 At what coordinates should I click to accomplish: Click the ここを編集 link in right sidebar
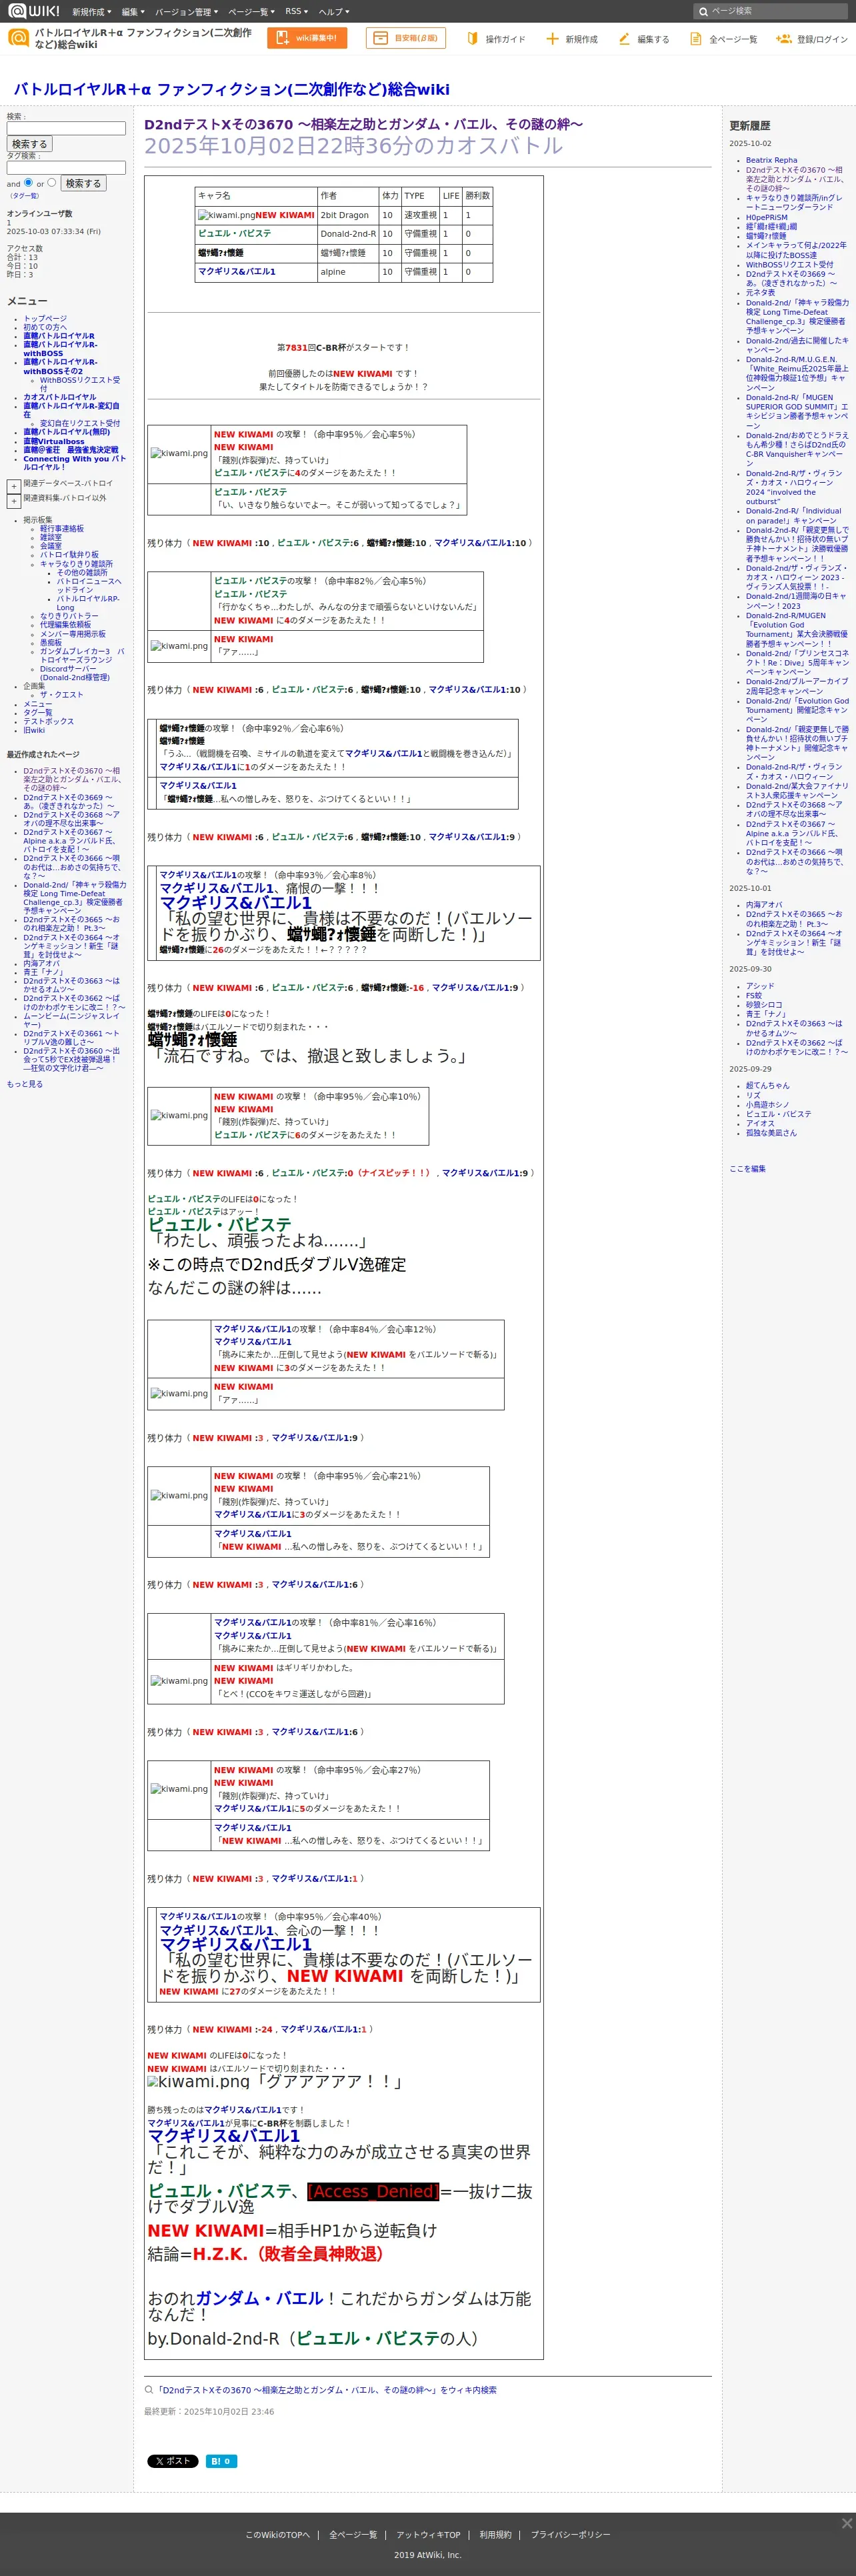tap(747, 1169)
